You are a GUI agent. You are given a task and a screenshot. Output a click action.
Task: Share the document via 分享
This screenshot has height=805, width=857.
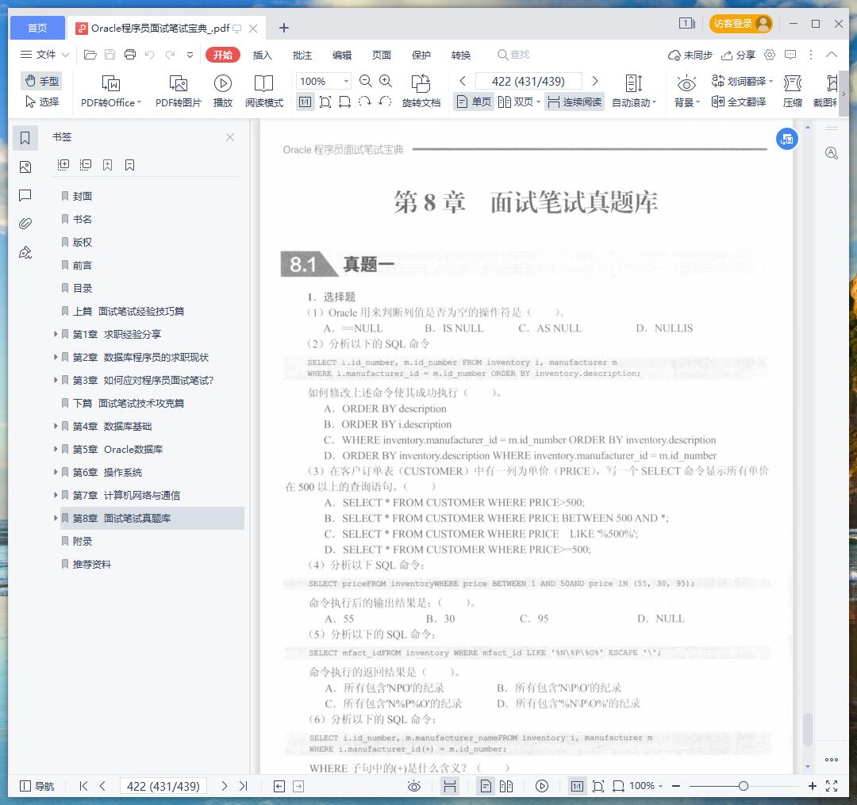(x=738, y=56)
